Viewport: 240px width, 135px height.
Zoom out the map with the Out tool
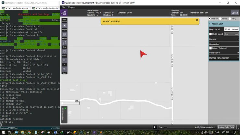tap(65, 69)
